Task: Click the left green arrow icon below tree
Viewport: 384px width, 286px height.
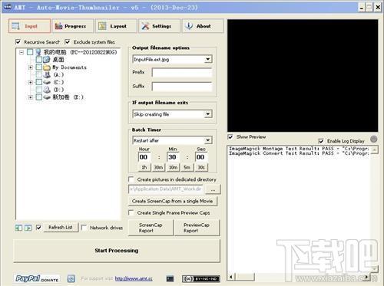Action: 18,228
